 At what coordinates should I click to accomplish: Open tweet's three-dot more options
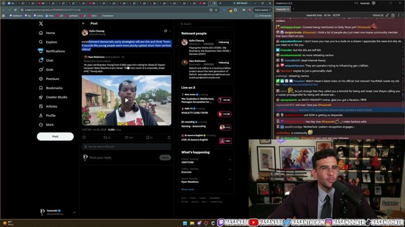170,31
